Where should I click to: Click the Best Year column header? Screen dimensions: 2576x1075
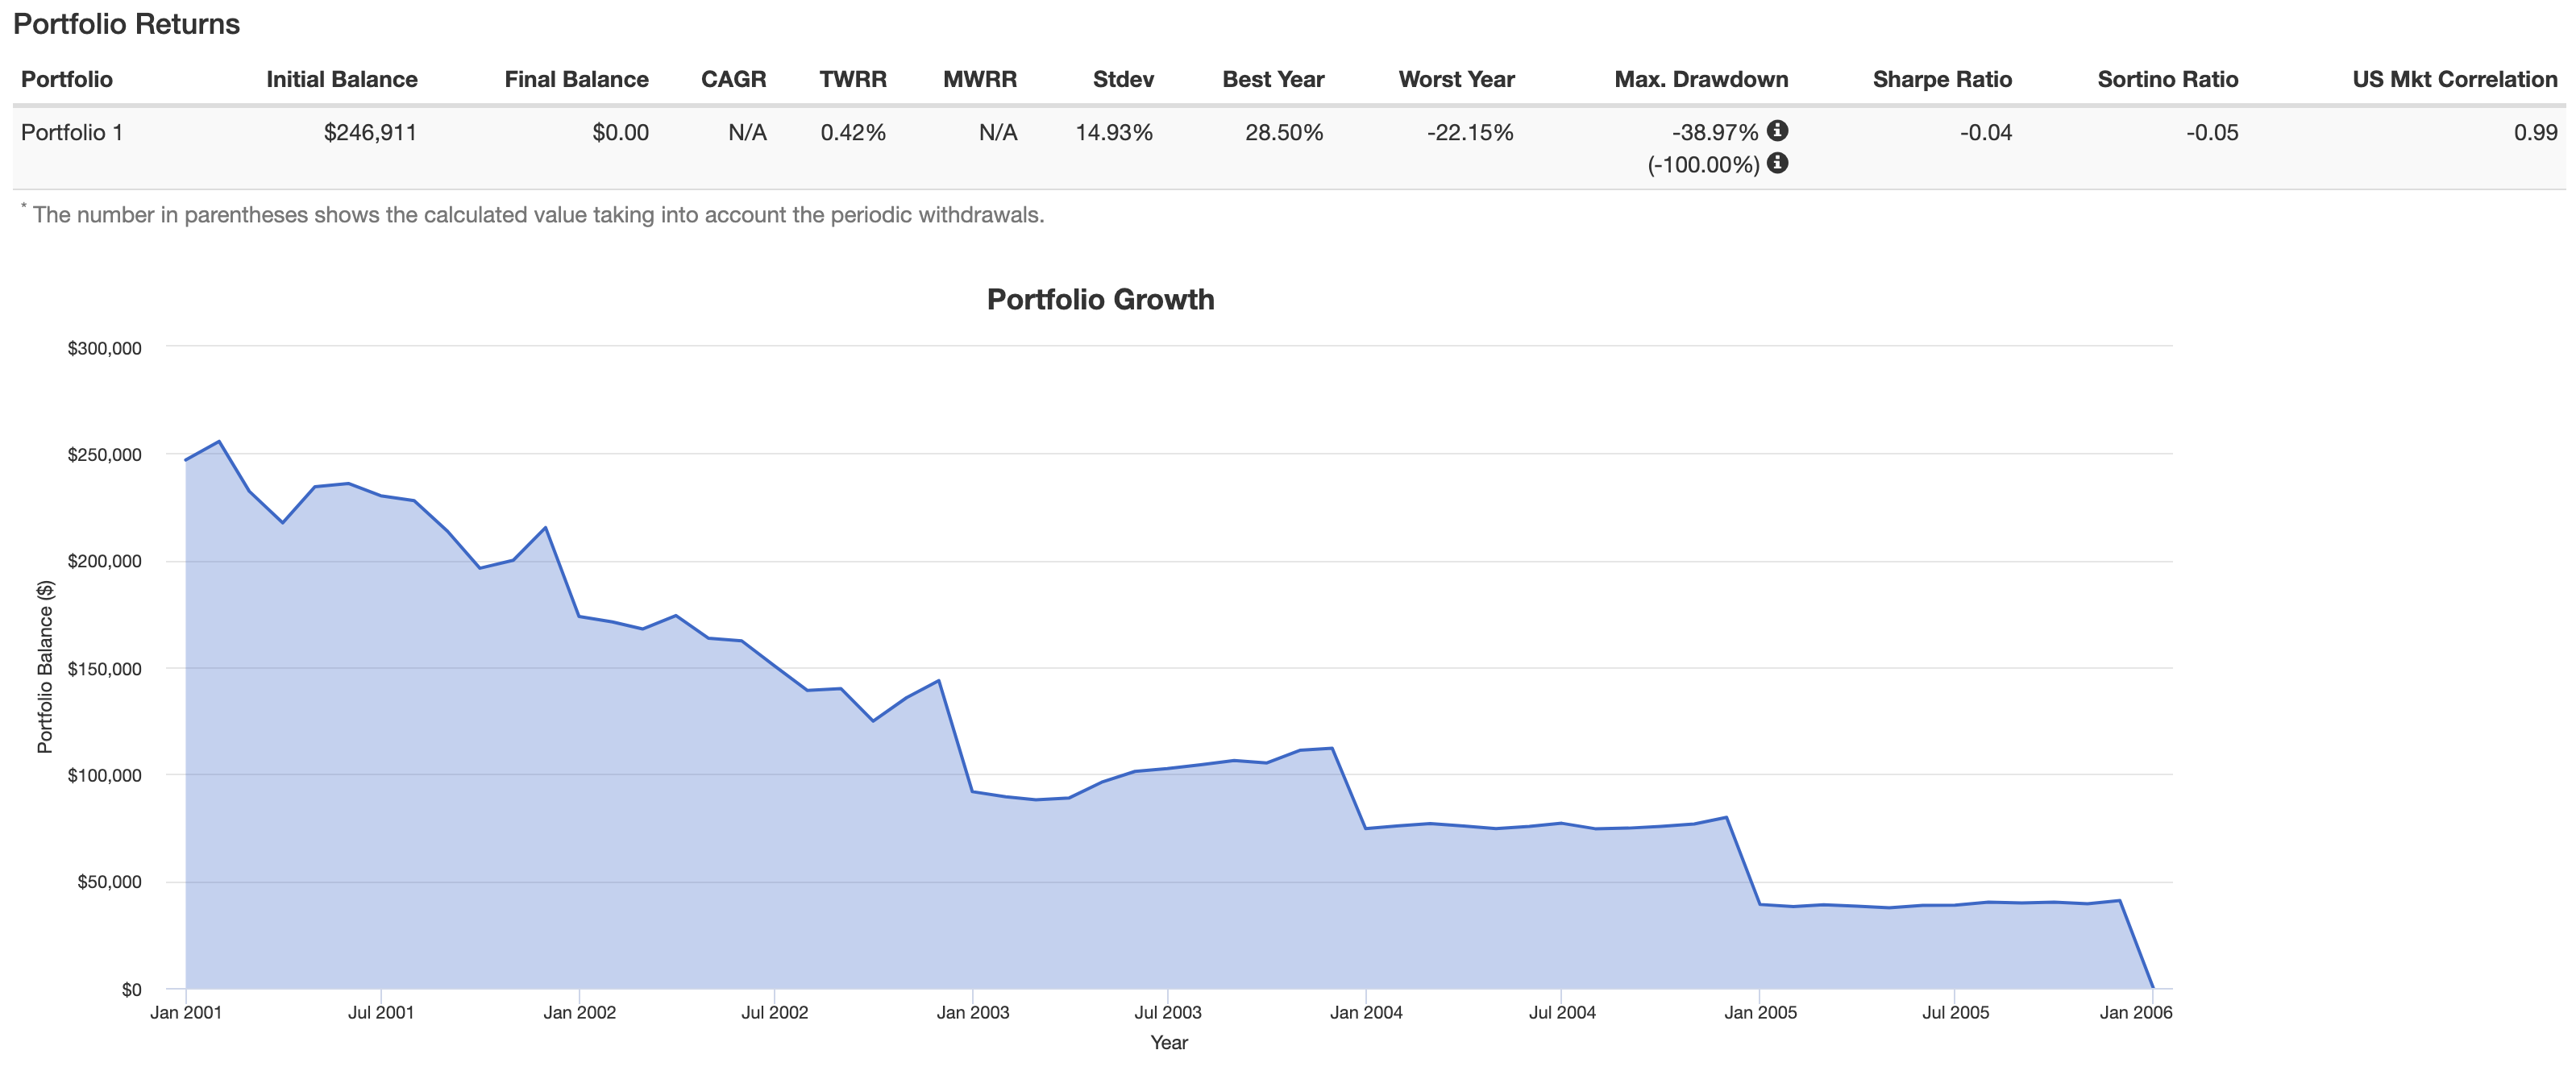[1272, 79]
